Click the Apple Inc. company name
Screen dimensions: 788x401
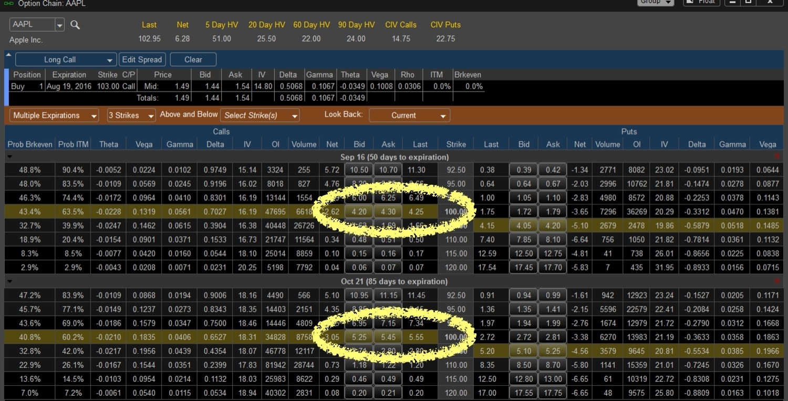point(26,40)
